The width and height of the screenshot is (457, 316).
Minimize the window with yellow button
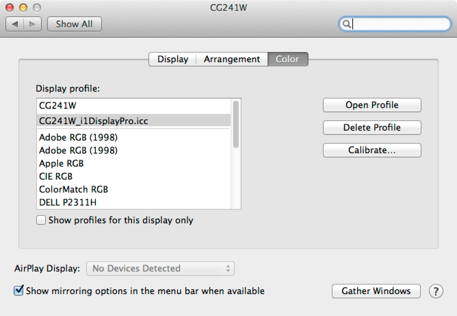coord(23,7)
